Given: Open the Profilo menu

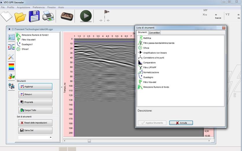Looking at the screenshot, I should coord(10,7).
